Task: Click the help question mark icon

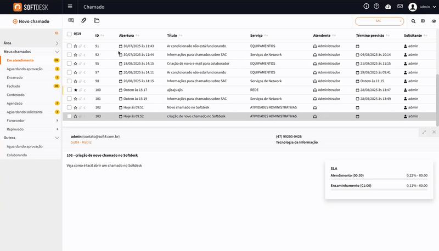Action: tap(376, 7)
